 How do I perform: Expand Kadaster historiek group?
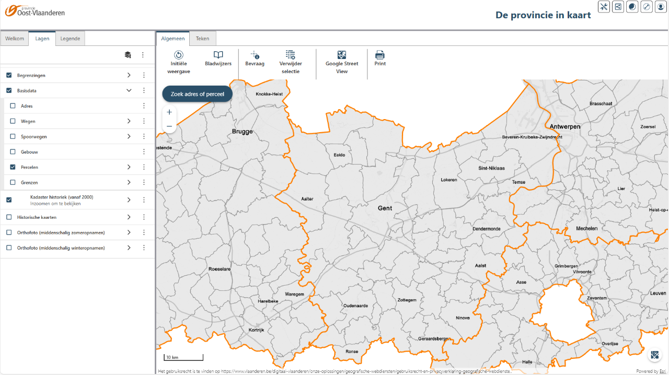(x=129, y=200)
